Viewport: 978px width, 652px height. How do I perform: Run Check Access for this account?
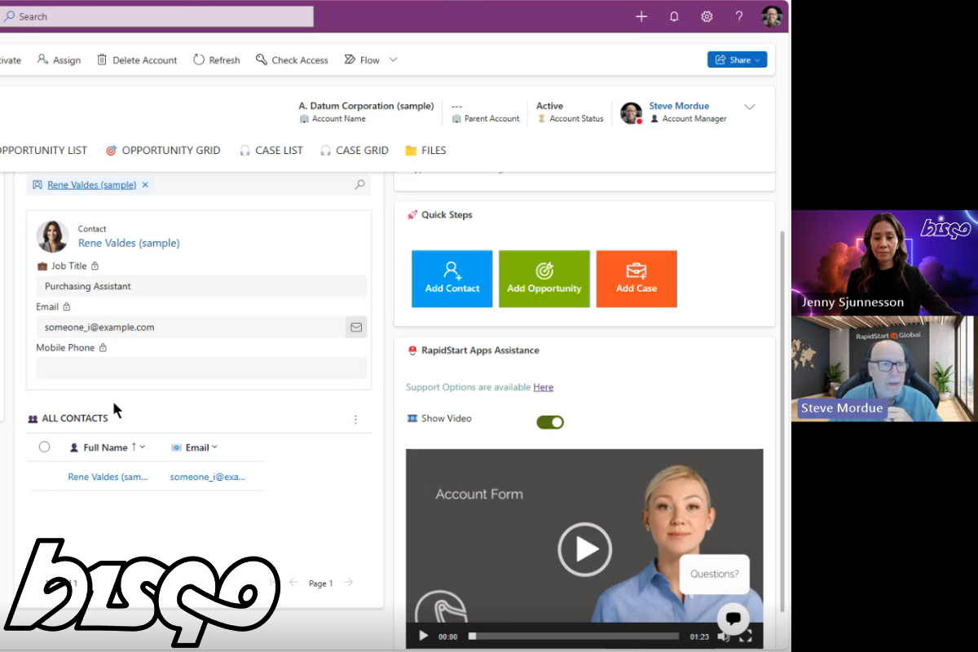point(292,59)
